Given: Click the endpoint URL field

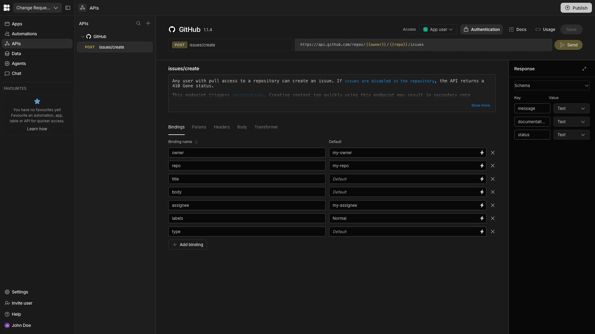Looking at the screenshot, I should [423, 45].
